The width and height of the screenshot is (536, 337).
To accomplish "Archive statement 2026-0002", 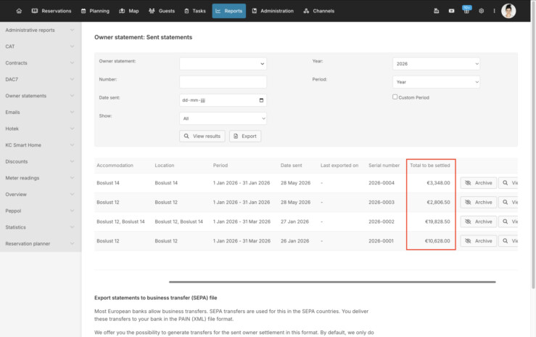I will (x=478, y=222).
